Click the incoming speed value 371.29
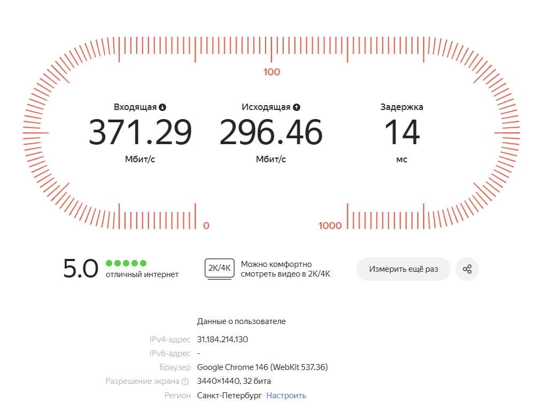545x410 pixels. tap(140, 132)
